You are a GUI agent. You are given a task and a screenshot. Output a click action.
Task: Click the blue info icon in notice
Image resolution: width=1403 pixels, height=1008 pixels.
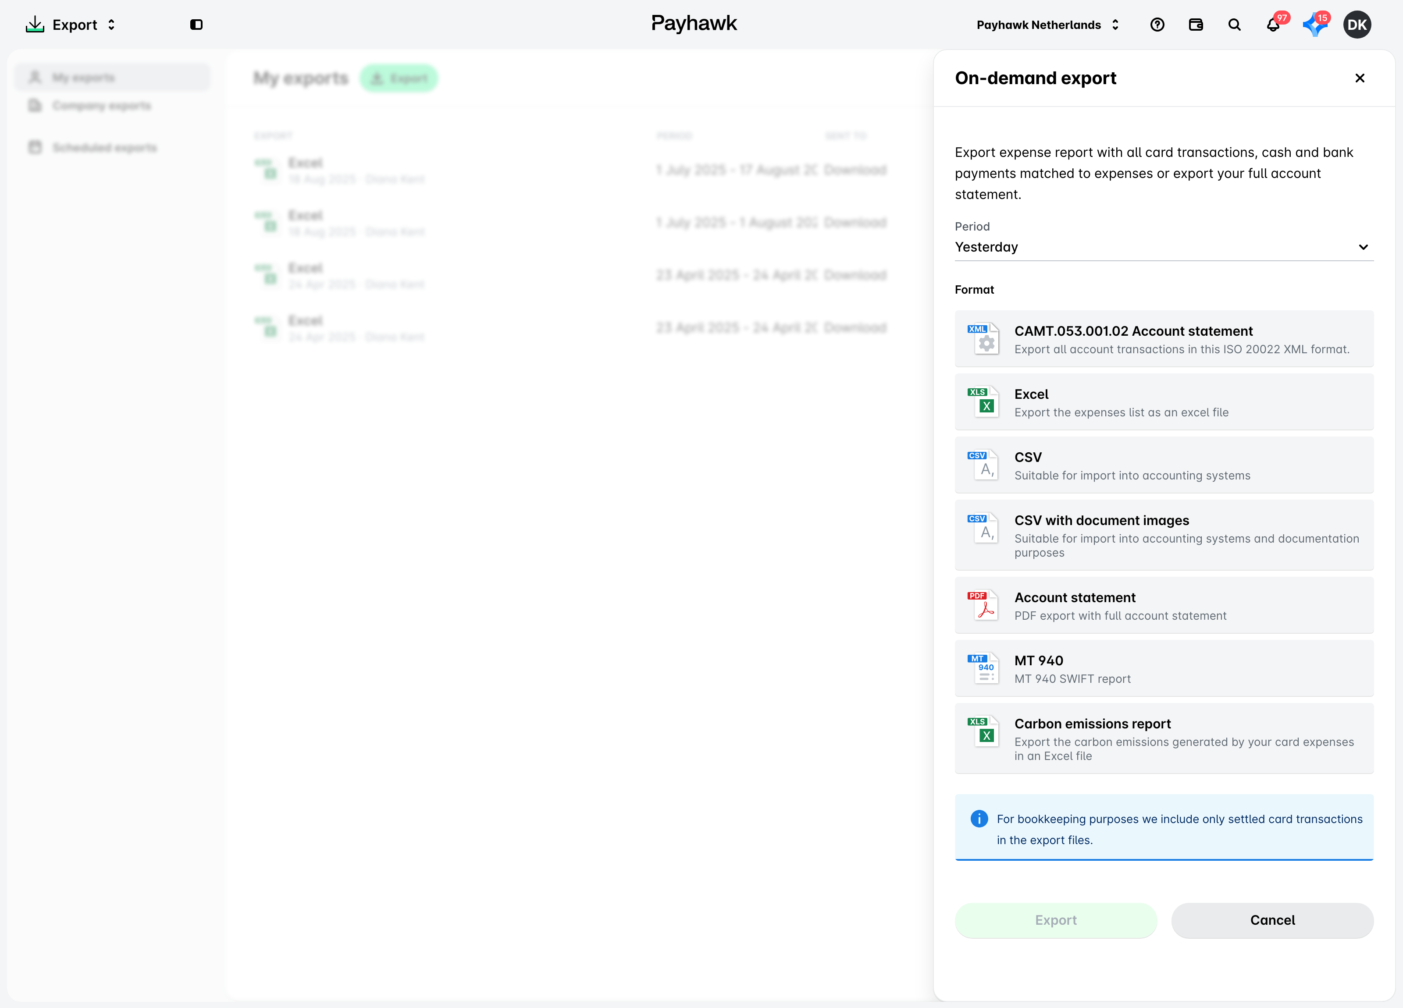[x=979, y=819]
